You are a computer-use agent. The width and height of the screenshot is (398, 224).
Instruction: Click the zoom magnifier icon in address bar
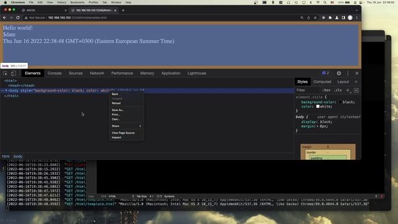302,18
